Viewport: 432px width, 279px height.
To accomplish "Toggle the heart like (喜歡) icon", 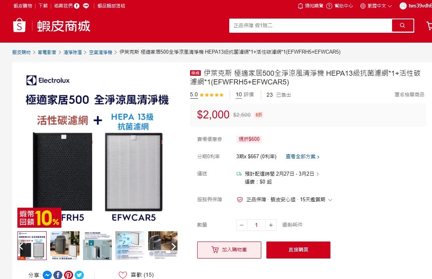I will 123,275.
